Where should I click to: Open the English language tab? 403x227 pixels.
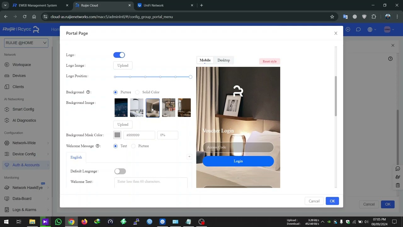pyautogui.click(x=76, y=157)
